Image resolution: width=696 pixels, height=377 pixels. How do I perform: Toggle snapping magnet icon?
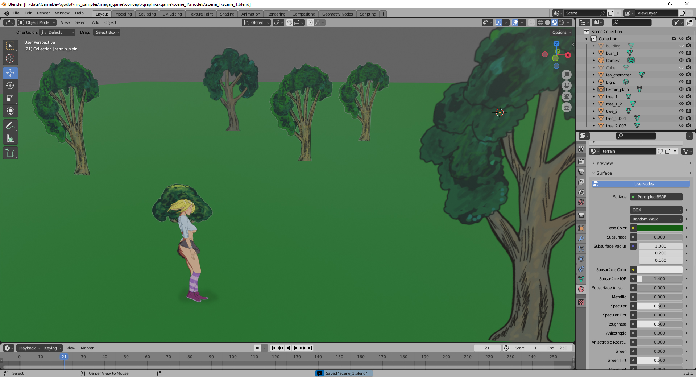tap(289, 22)
